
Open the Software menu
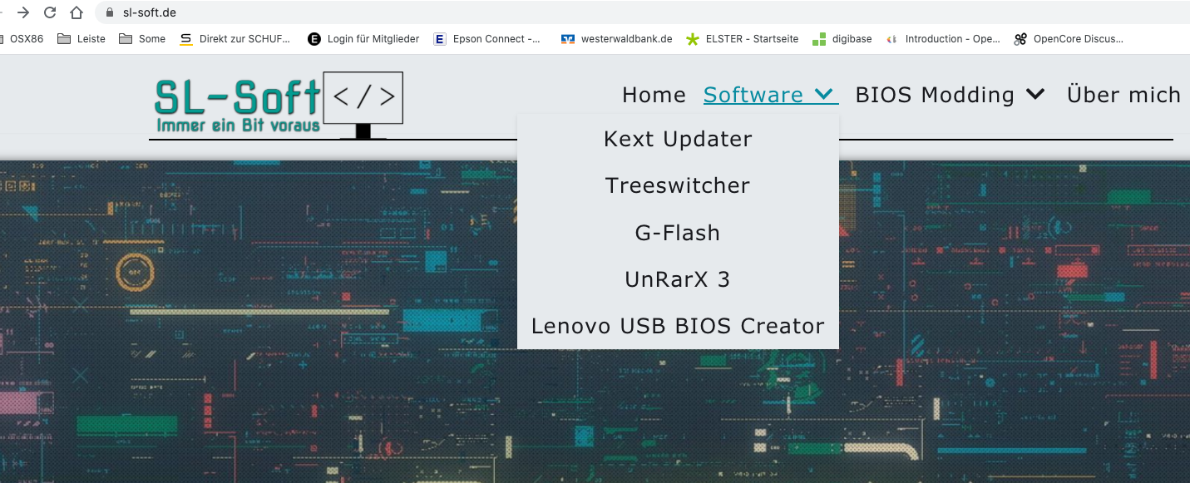coord(753,95)
